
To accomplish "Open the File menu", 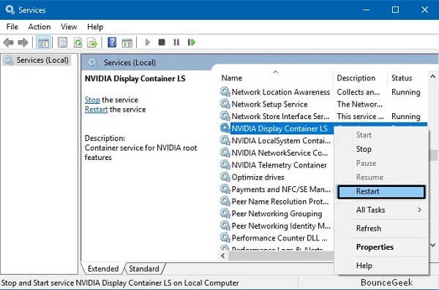I will point(12,27).
